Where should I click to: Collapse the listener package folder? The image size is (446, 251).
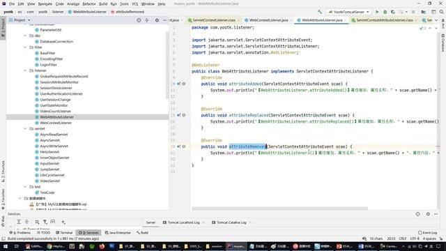click(x=25, y=70)
